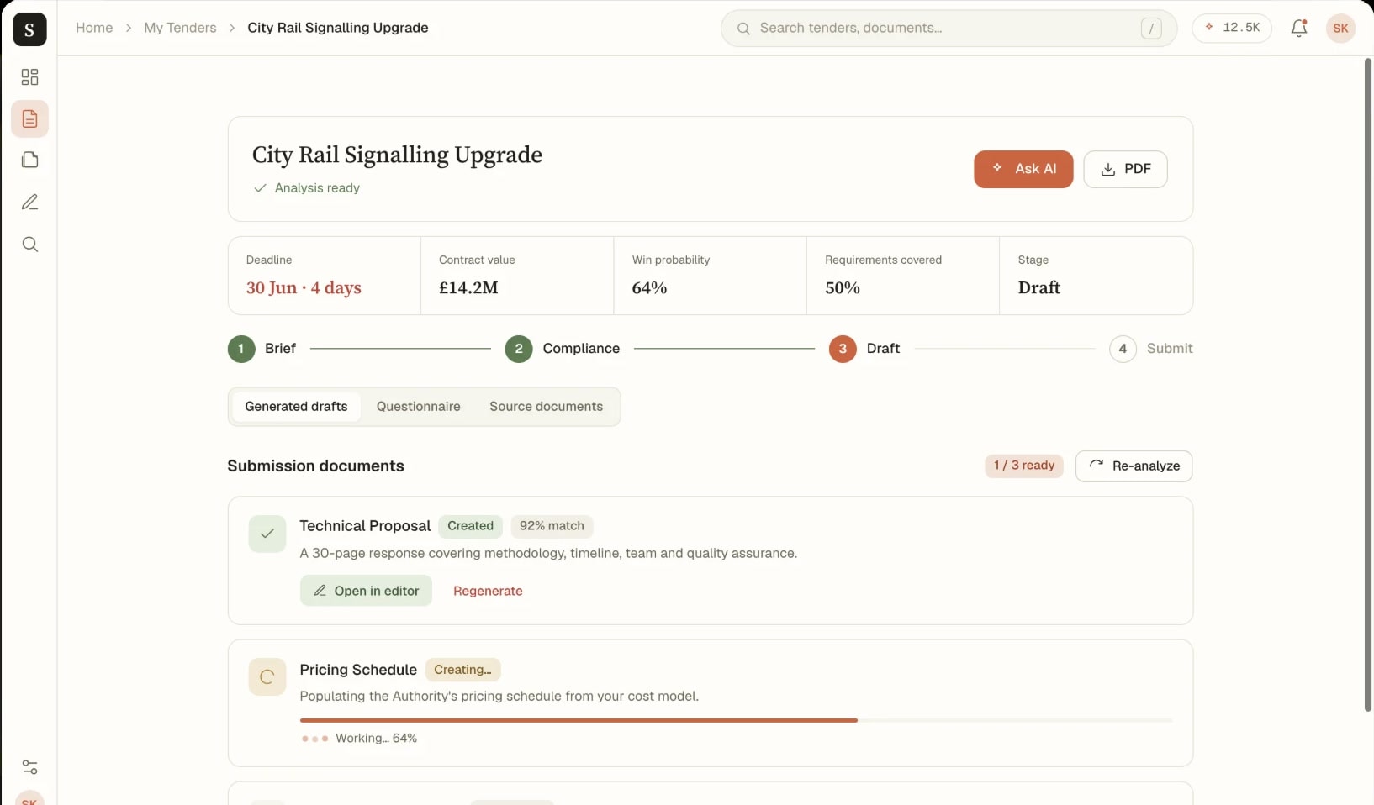Click the Pricing Schedule progress bar

[736, 720]
